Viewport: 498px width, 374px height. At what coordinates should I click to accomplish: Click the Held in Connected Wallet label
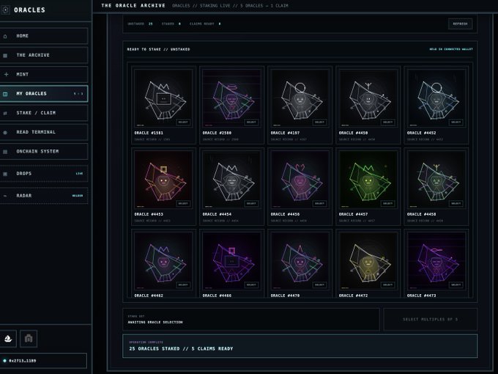(x=451, y=49)
